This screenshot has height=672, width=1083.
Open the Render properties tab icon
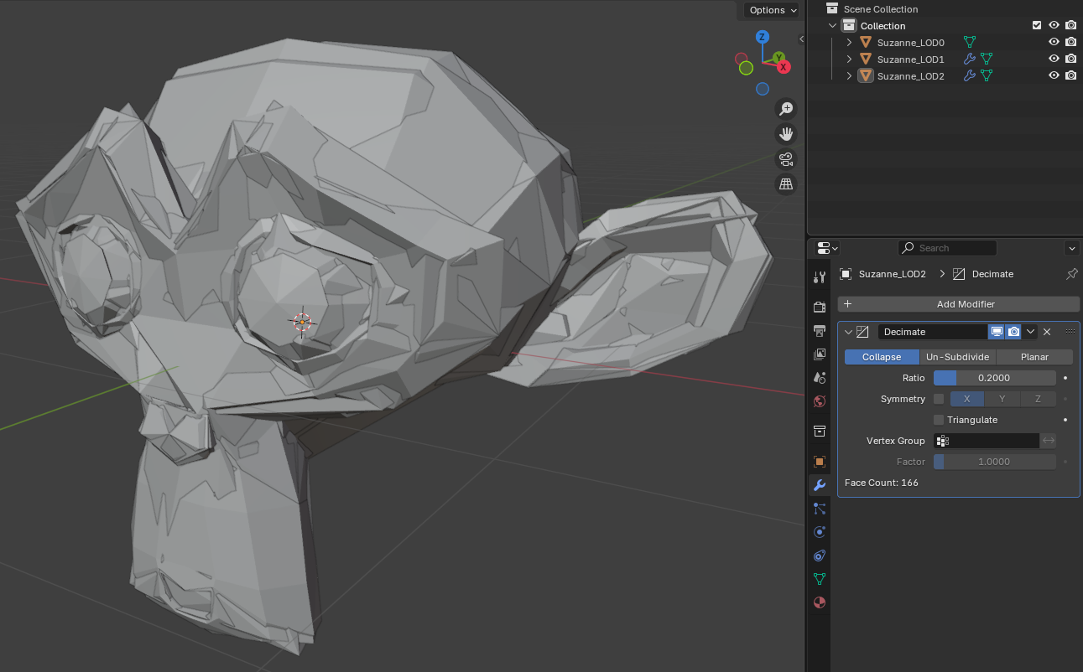click(820, 308)
